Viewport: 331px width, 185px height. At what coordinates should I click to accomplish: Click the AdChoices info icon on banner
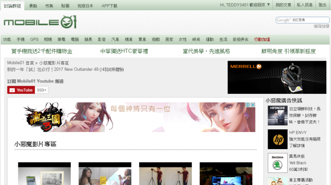click(248, 104)
